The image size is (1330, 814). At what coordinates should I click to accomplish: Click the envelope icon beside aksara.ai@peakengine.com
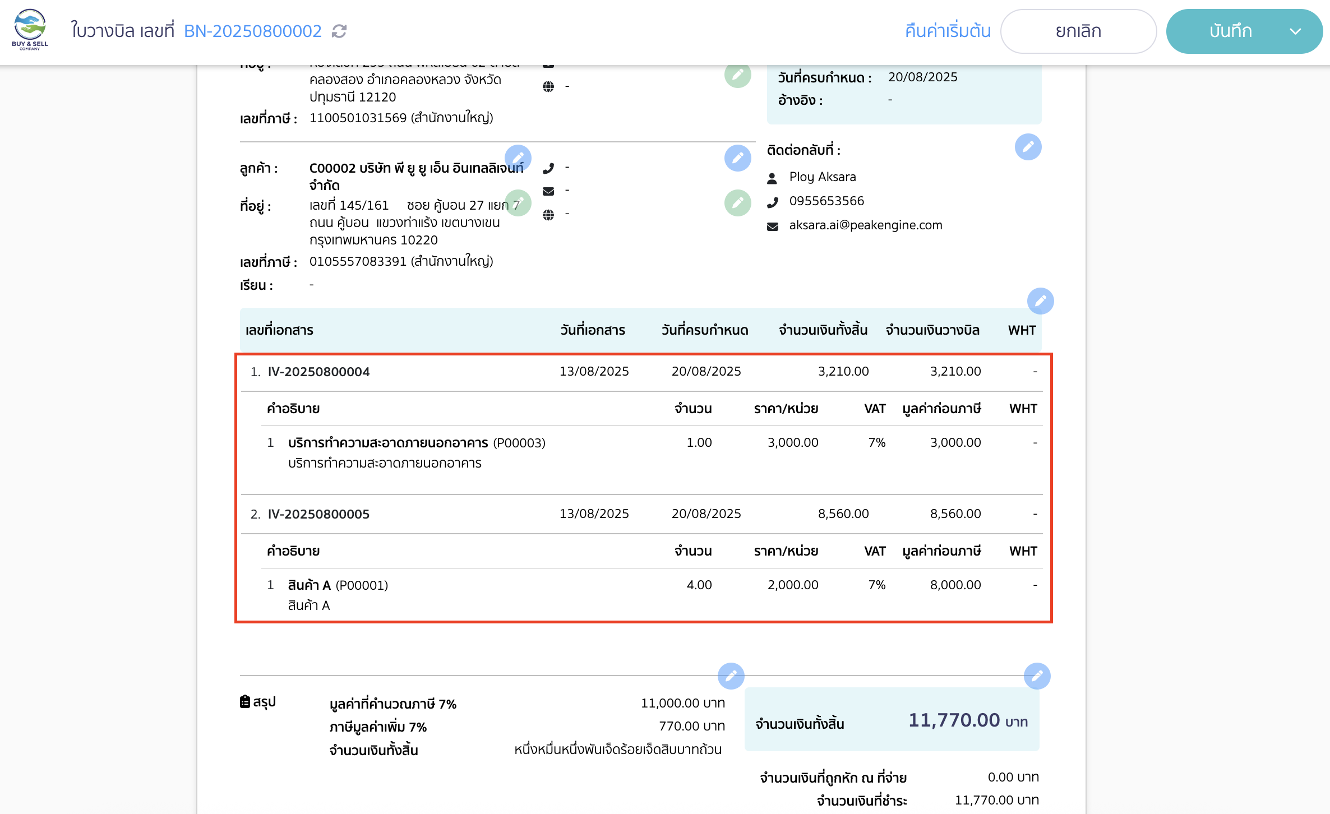click(773, 226)
